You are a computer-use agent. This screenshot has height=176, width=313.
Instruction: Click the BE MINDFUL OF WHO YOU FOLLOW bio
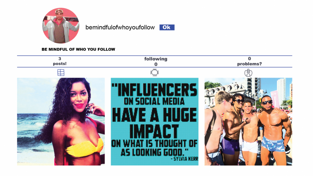(x=78, y=49)
